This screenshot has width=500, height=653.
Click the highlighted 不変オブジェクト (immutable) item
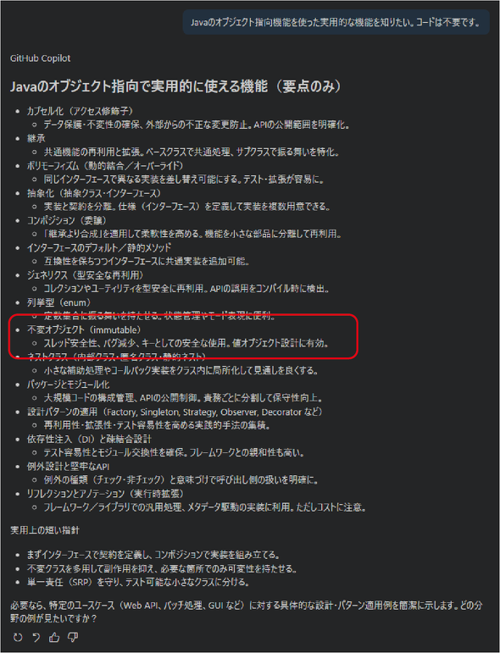(x=84, y=329)
